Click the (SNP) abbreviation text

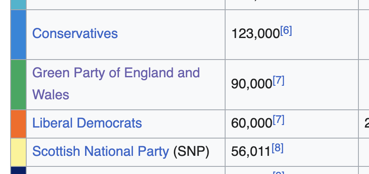tap(191, 151)
